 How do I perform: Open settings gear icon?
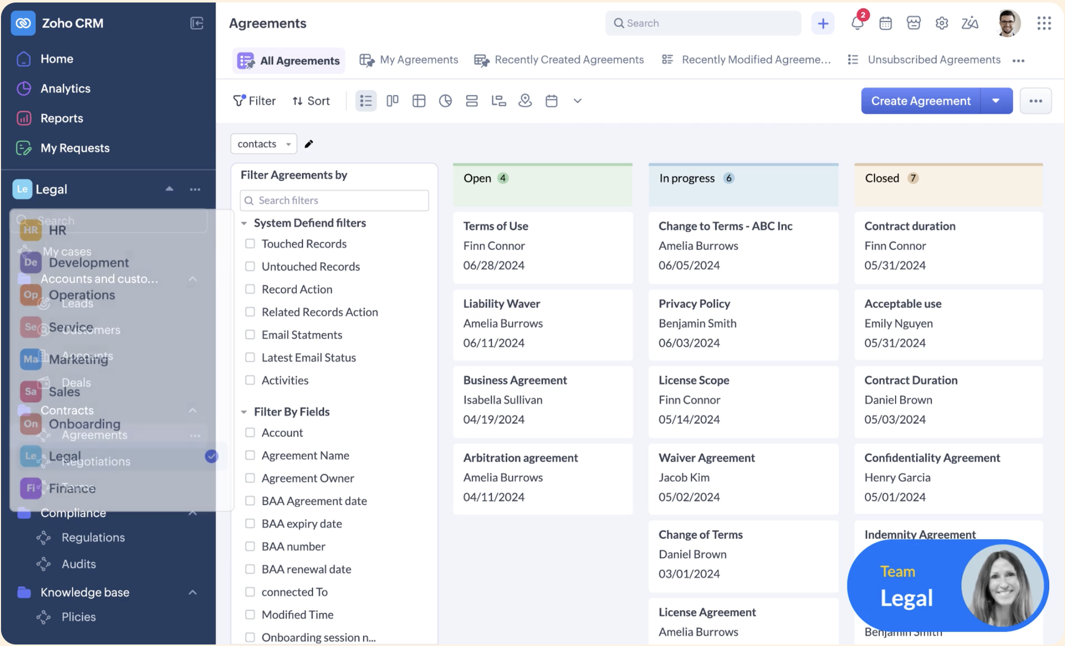click(942, 23)
